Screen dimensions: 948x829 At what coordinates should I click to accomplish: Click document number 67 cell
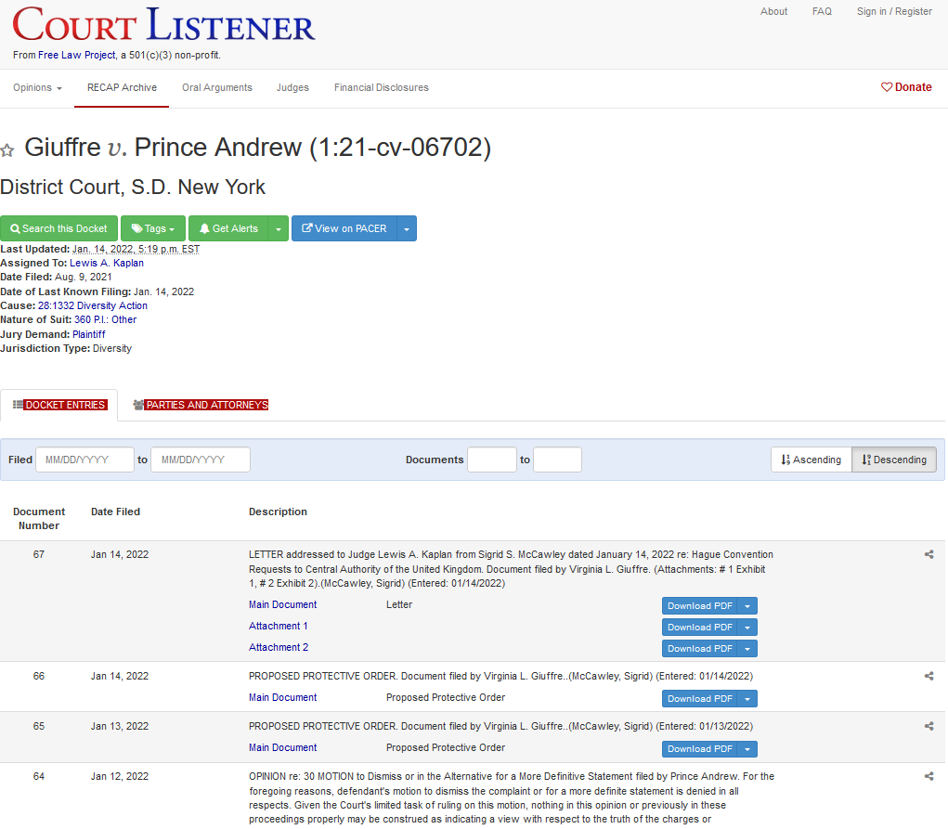(x=39, y=554)
